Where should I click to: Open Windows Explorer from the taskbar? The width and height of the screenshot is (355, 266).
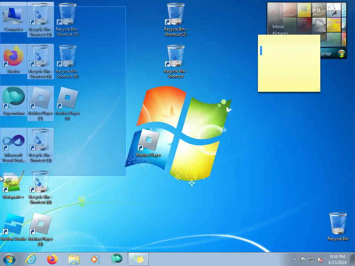tap(74, 259)
